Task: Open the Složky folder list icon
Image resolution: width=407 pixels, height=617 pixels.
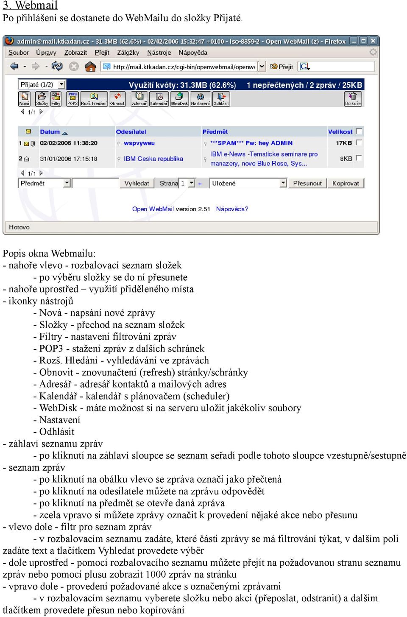Action: pyautogui.click(x=42, y=99)
